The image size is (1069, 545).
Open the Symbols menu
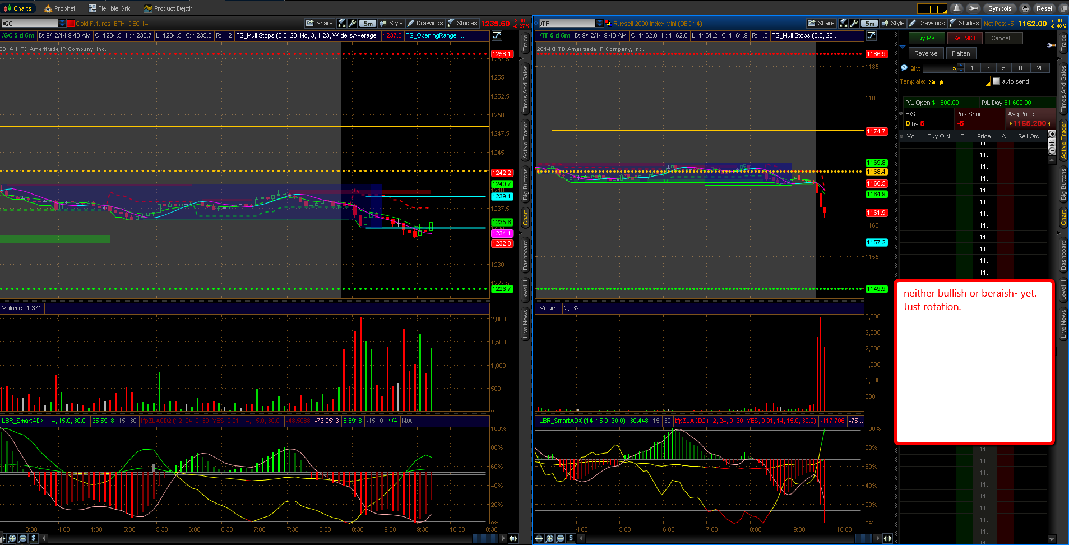click(x=999, y=8)
